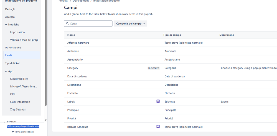Viewport: 277px width, 136px height.
Task: Click the magnifier icon in Cerca box
Action: click(x=67, y=24)
